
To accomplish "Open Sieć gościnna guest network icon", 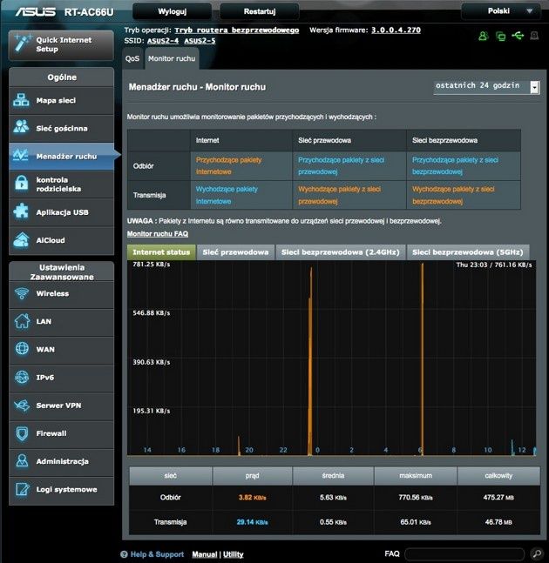I will [x=21, y=126].
